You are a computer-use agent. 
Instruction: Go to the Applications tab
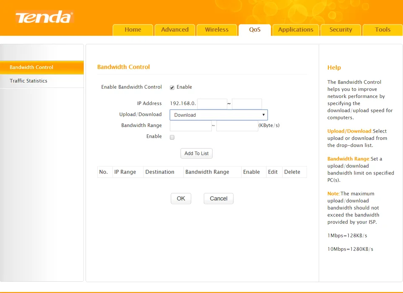[296, 30]
